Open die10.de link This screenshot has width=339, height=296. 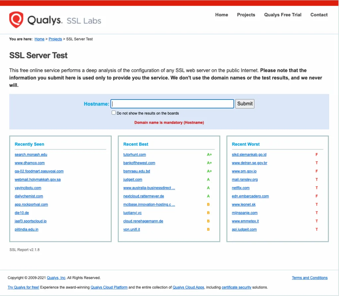pos(22,213)
